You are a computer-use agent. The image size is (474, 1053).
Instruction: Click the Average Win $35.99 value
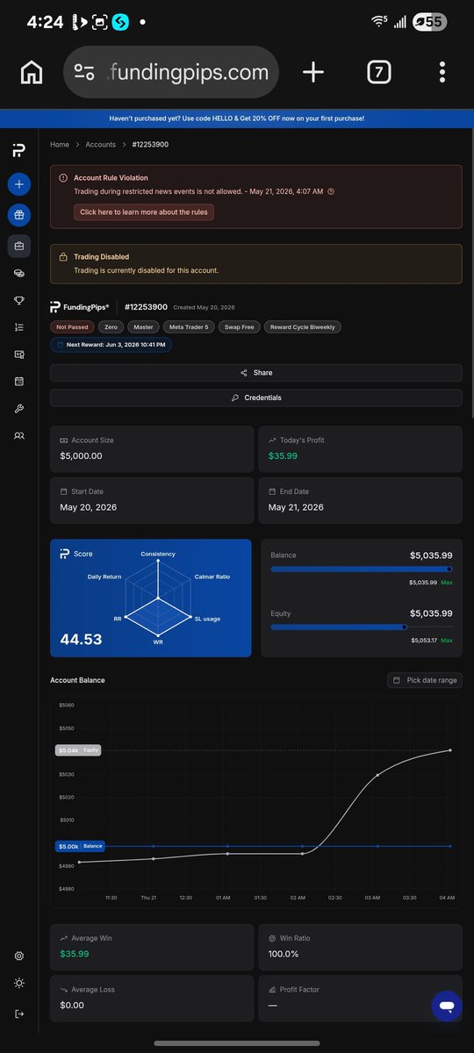click(75, 954)
